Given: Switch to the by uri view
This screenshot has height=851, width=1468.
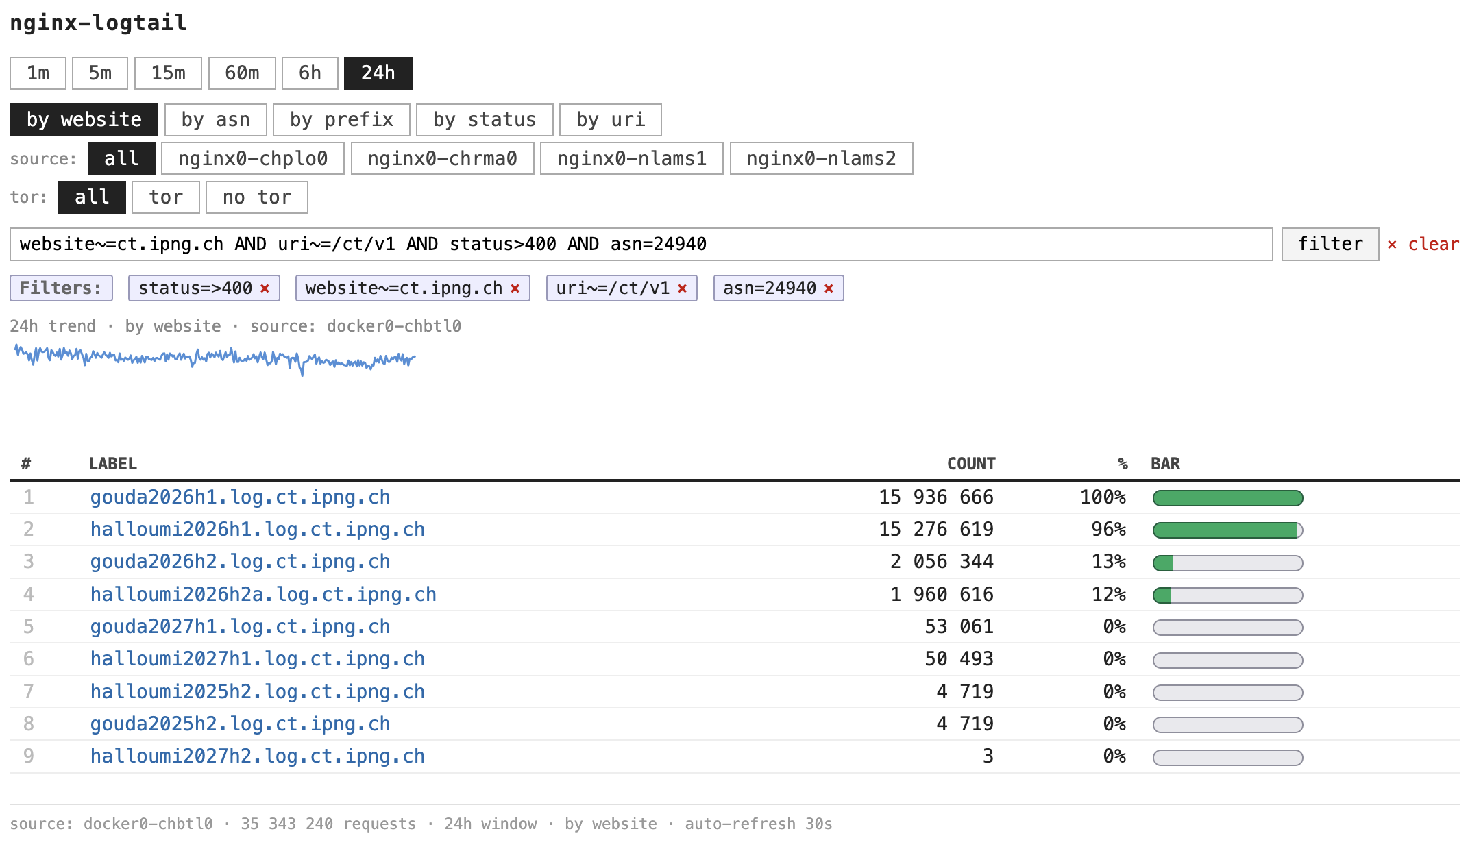Looking at the screenshot, I should 610,119.
